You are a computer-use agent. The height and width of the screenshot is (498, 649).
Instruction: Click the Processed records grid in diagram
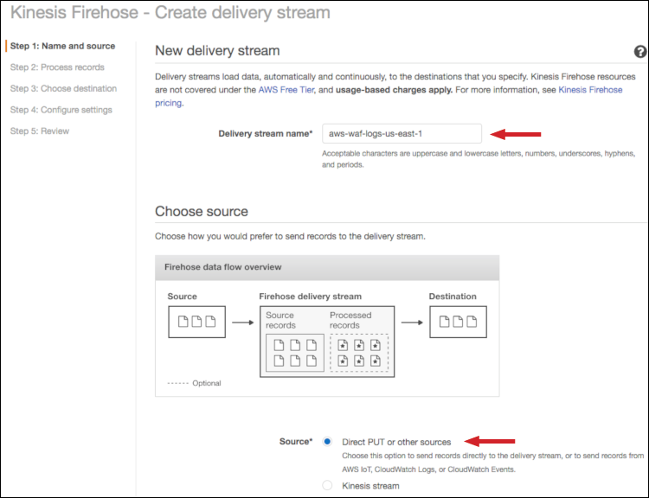point(359,353)
